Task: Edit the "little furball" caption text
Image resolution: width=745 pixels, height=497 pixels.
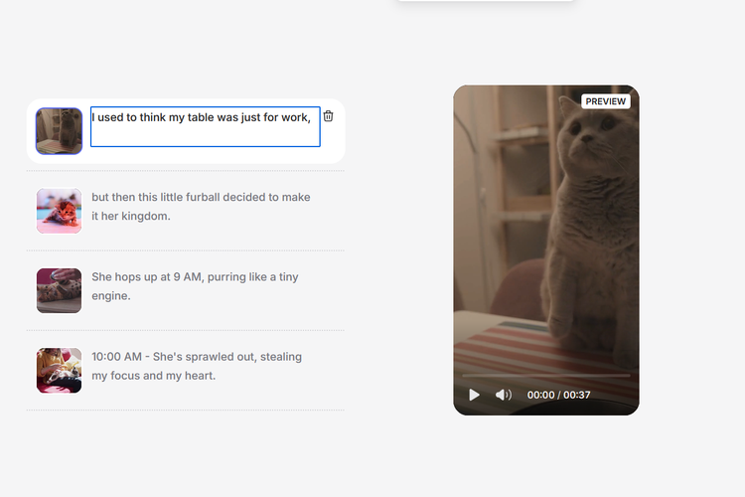Action: tap(201, 207)
